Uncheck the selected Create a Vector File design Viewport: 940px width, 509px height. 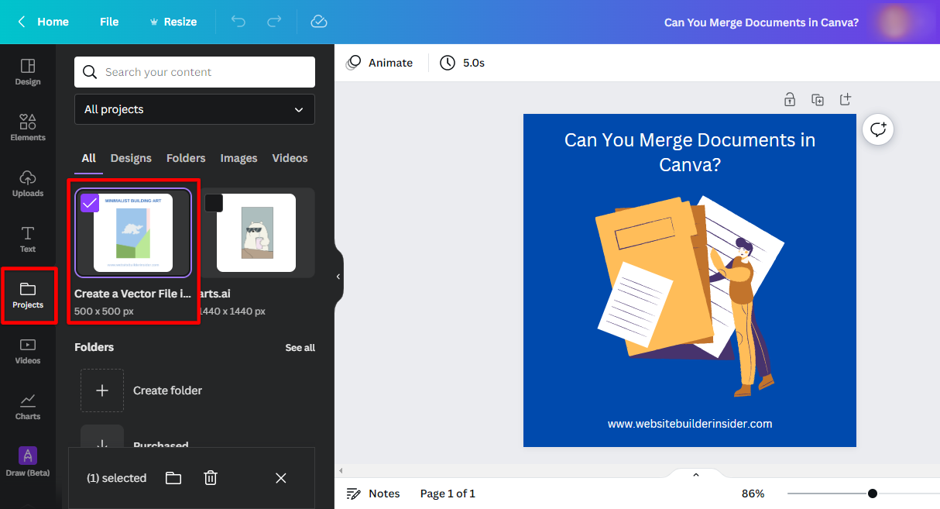click(90, 203)
